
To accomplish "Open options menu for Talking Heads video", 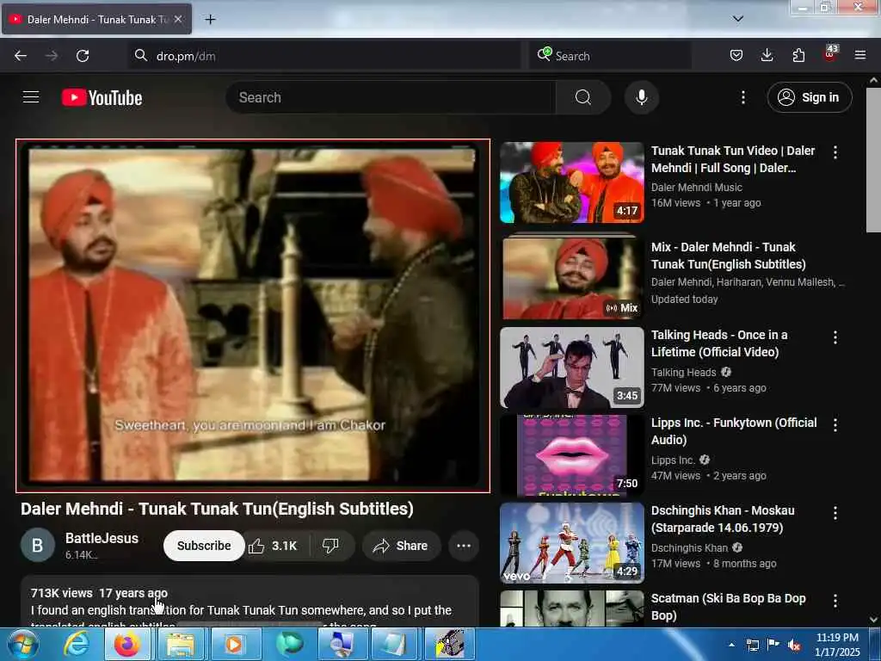I will coord(835,337).
